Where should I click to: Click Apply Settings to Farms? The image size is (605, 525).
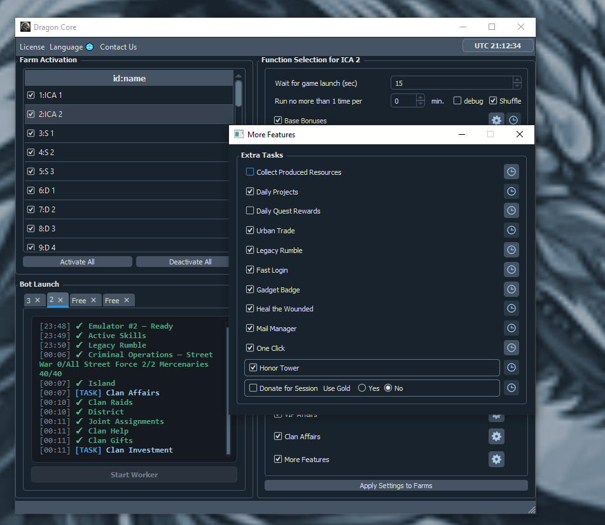pos(396,486)
